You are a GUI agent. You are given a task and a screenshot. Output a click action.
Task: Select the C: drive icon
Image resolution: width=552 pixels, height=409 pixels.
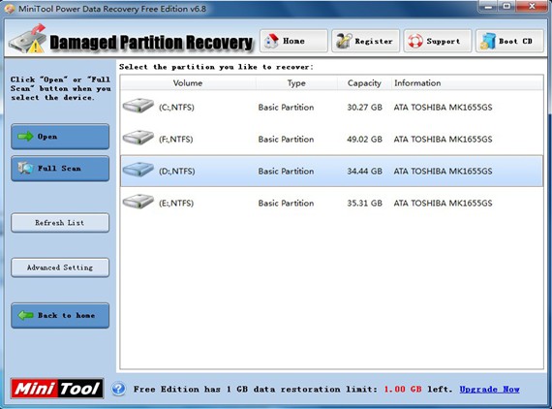(138, 106)
